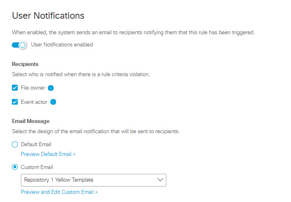Click the 'Event actor' label text
Viewport: 291px width, 202px height.
[x=34, y=102]
